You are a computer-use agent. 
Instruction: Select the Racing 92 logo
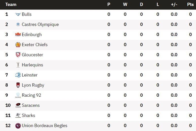tap(18, 95)
